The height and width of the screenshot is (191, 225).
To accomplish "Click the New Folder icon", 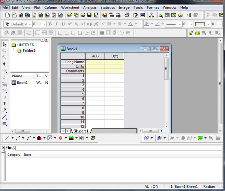I will 14,15.
